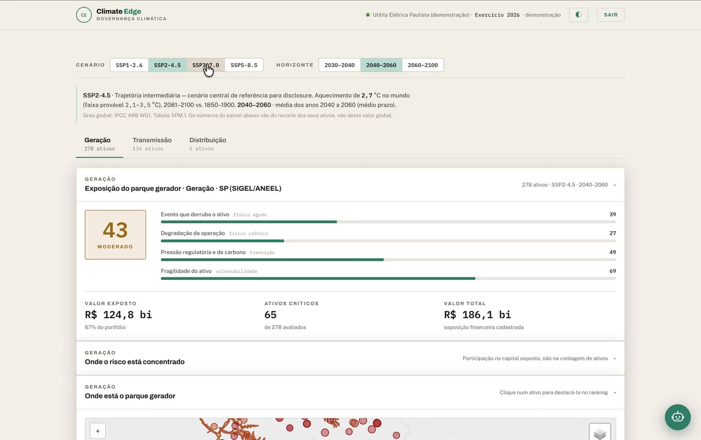This screenshot has height=440, width=701.
Task: Click the SAIR logout button
Action: (611, 15)
